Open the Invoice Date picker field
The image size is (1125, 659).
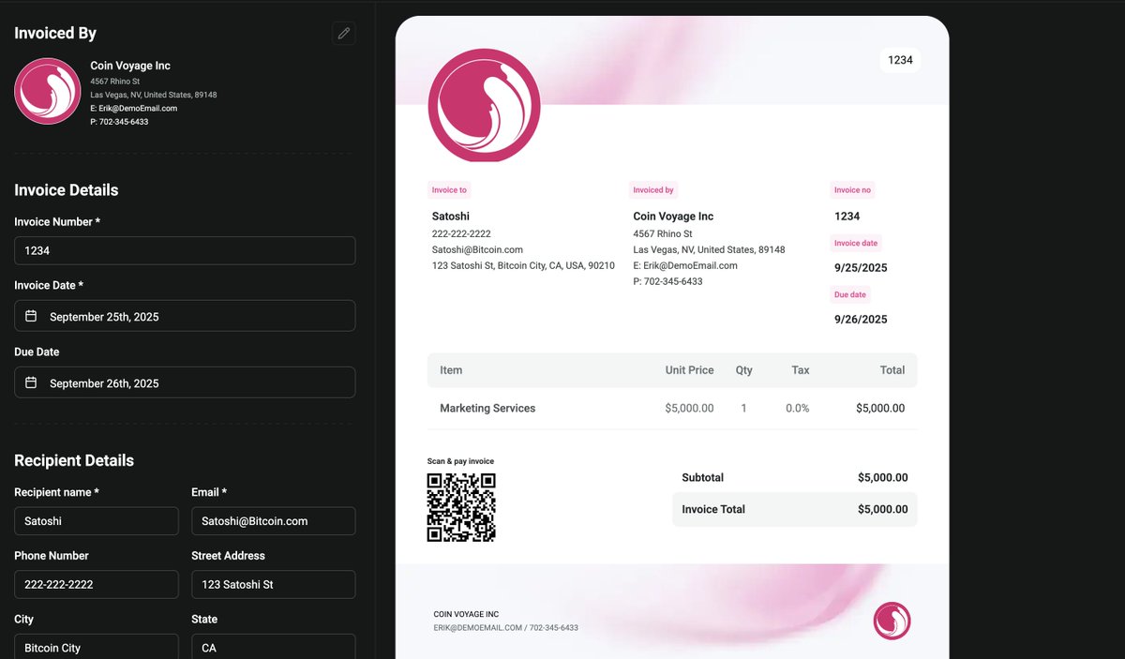point(184,315)
